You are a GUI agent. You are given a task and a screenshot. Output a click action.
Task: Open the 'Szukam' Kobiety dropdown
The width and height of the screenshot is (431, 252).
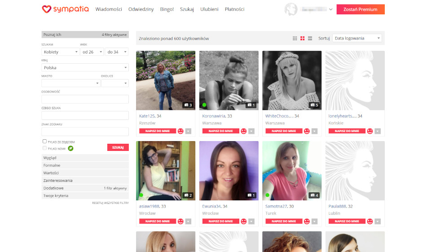[x=60, y=52]
